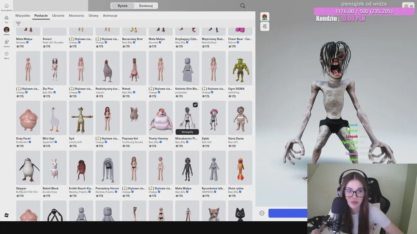Image resolution: width=417 pixels, height=234 pixels.
Task: Select the Kobieta Slim Blo... thumbnail
Action: 187,68
